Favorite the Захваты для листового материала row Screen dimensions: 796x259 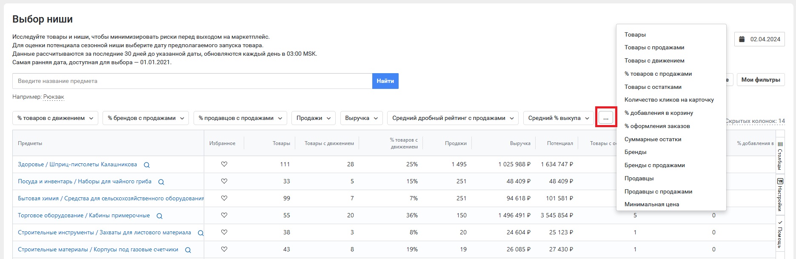224,232
